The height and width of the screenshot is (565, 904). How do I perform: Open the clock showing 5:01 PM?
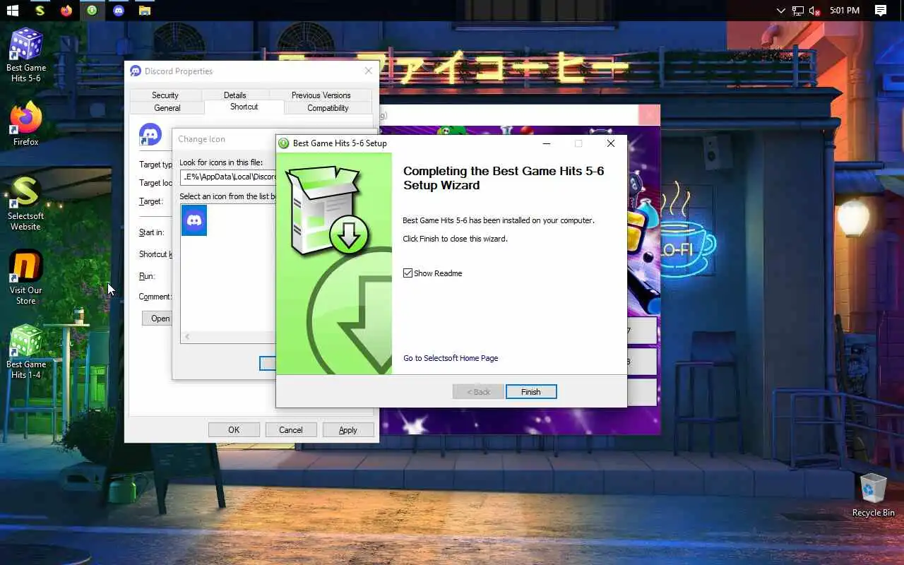pyautogui.click(x=845, y=11)
